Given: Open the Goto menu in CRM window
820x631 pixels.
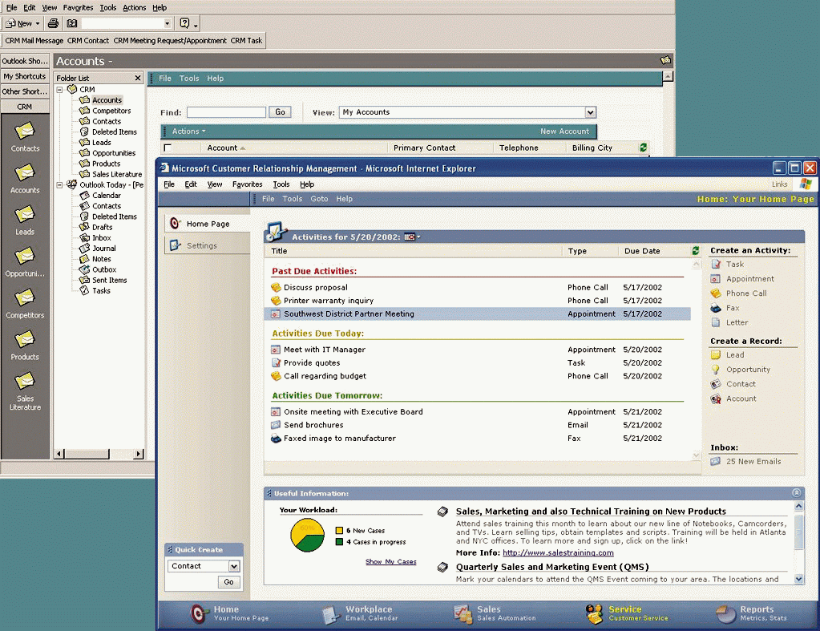Looking at the screenshot, I should pyautogui.click(x=319, y=199).
